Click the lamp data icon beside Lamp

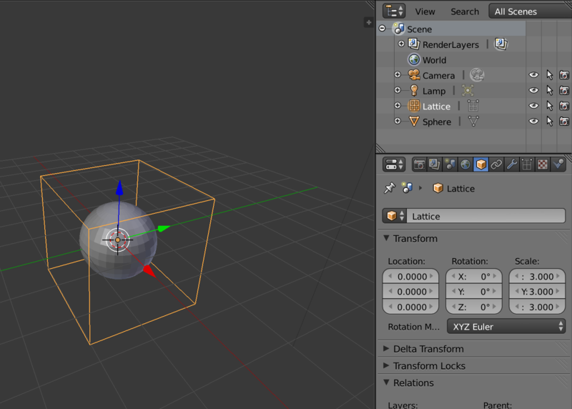[468, 90]
